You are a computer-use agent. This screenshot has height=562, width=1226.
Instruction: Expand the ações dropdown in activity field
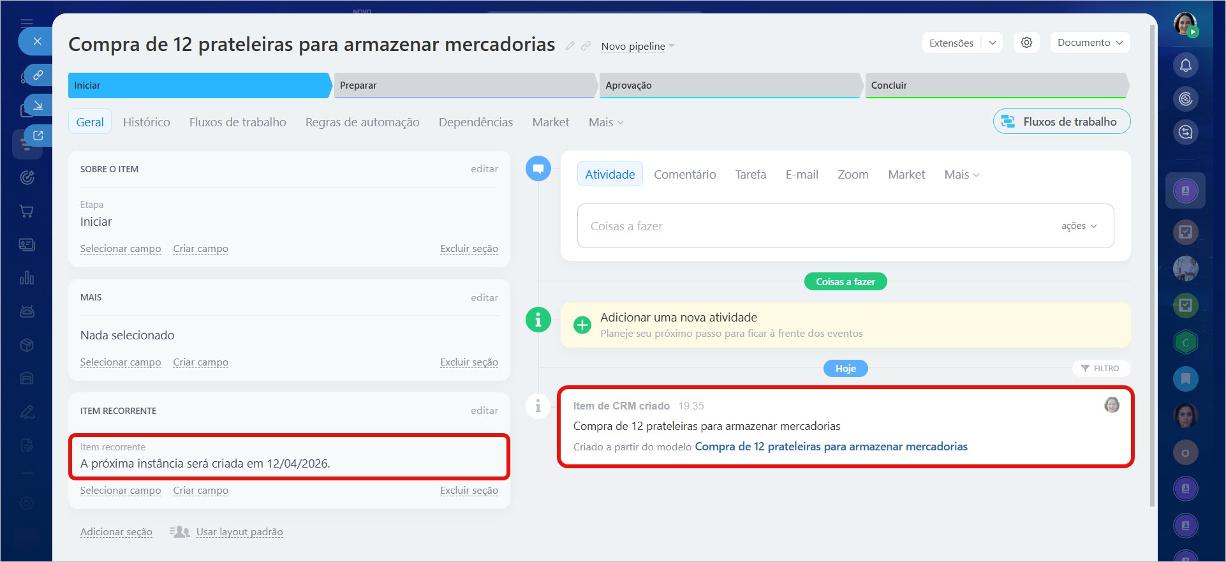point(1079,226)
